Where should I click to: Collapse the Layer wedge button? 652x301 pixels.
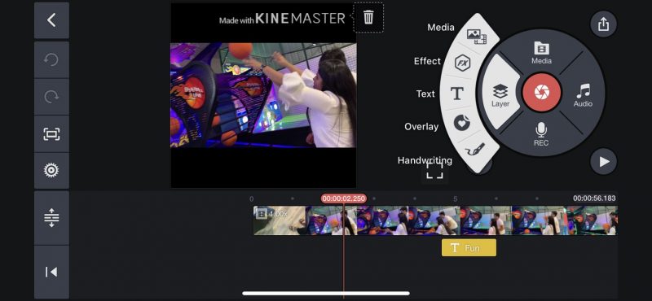click(500, 94)
